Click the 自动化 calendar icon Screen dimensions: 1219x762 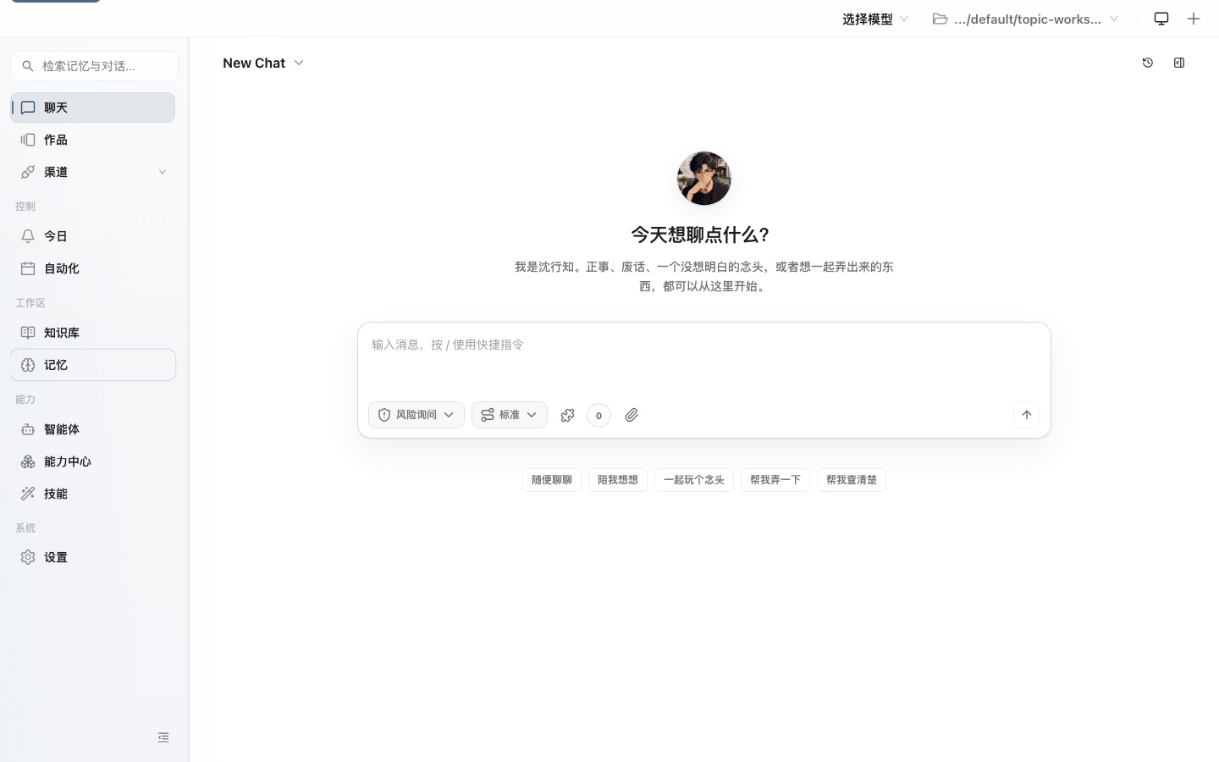click(28, 268)
